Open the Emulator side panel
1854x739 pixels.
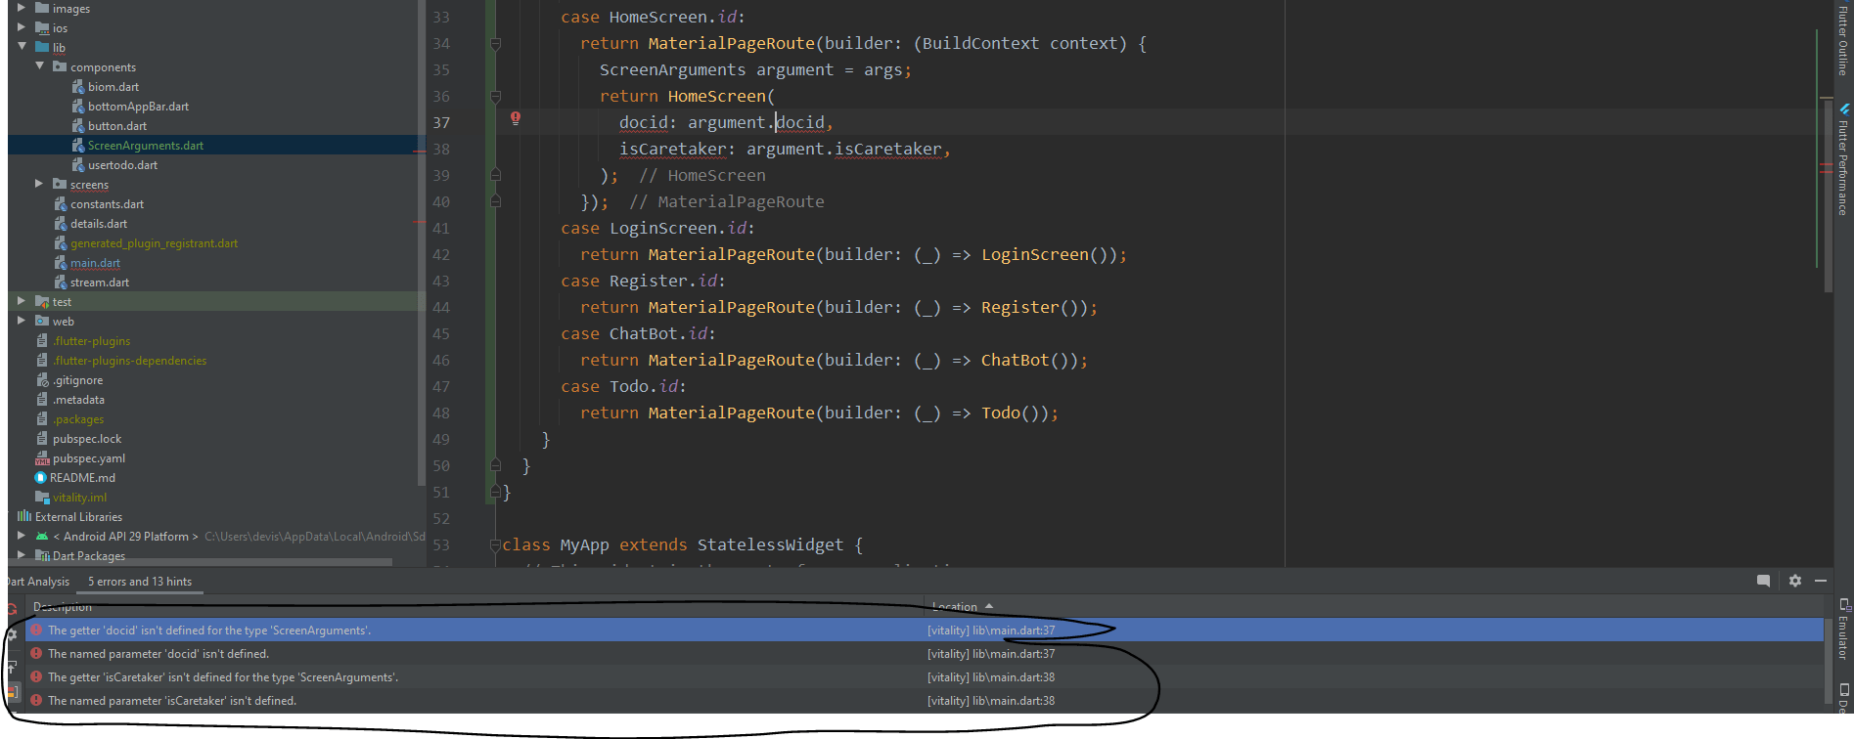pyautogui.click(x=1843, y=630)
